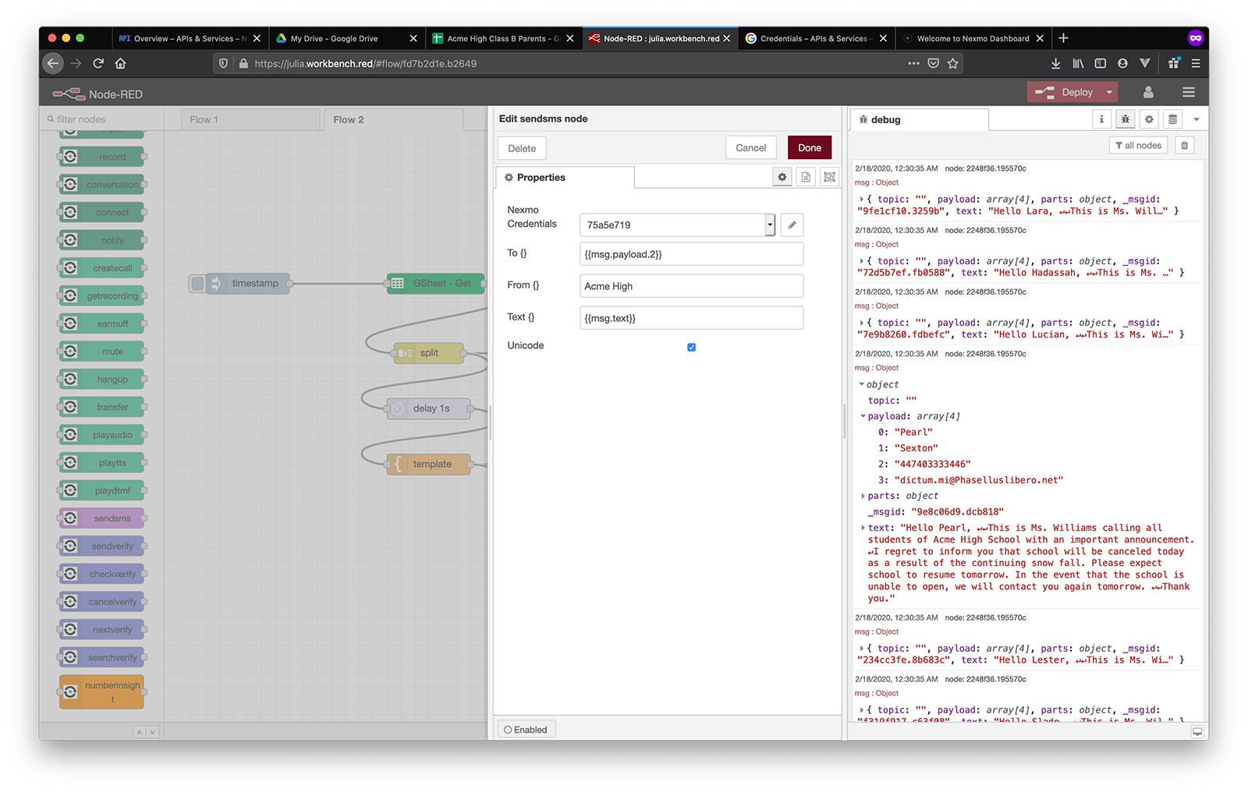1248x792 pixels.
Task: Toggle the Unicode checkbox
Action: point(691,347)
